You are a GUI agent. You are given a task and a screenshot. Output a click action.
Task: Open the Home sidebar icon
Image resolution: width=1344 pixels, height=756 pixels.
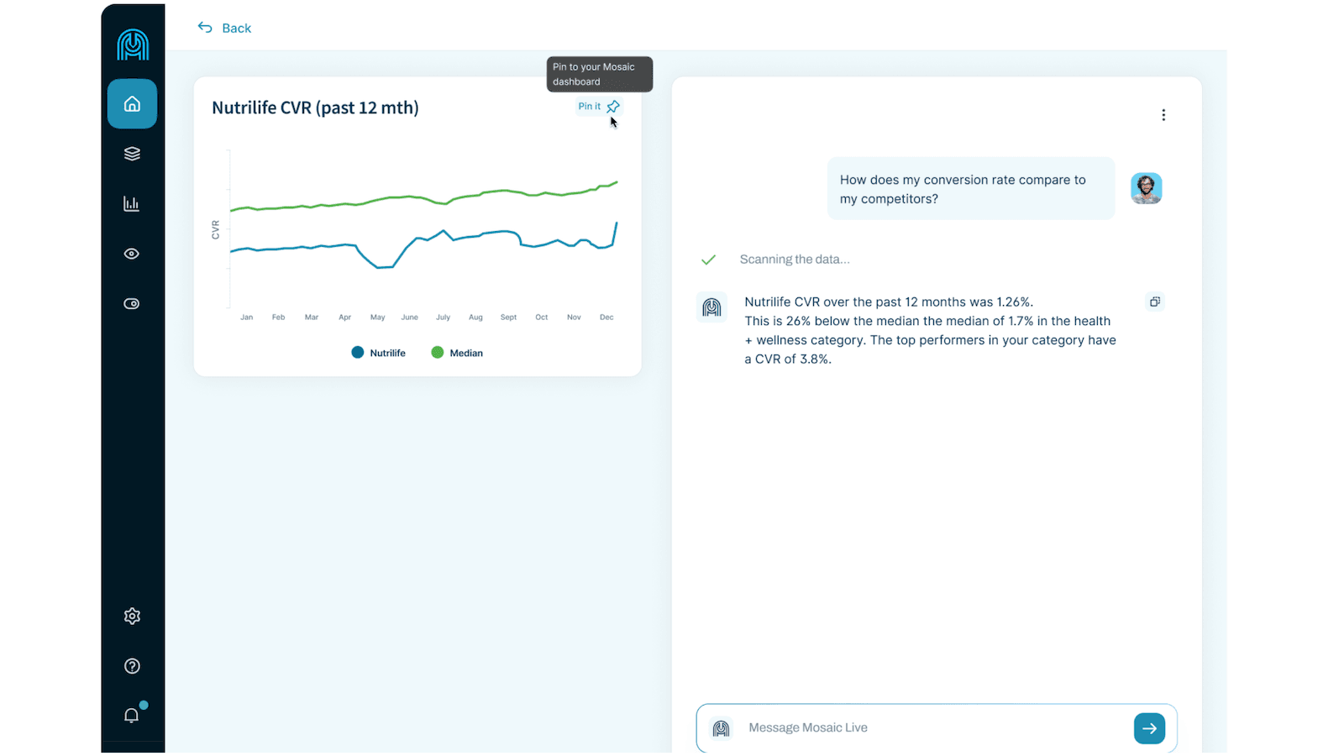tap(132, 104)
